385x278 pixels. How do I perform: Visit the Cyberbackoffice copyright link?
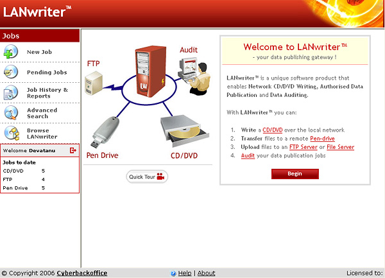81,273
